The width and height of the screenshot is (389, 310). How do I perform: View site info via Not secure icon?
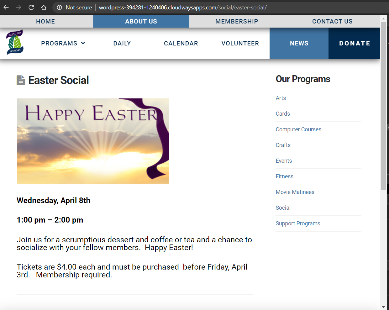[59, 7]
